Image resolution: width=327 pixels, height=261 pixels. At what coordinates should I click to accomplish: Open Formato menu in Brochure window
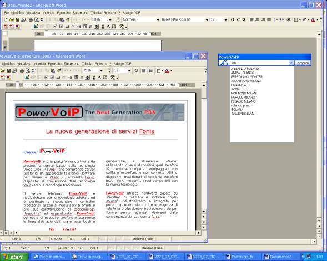click(54, 64)
